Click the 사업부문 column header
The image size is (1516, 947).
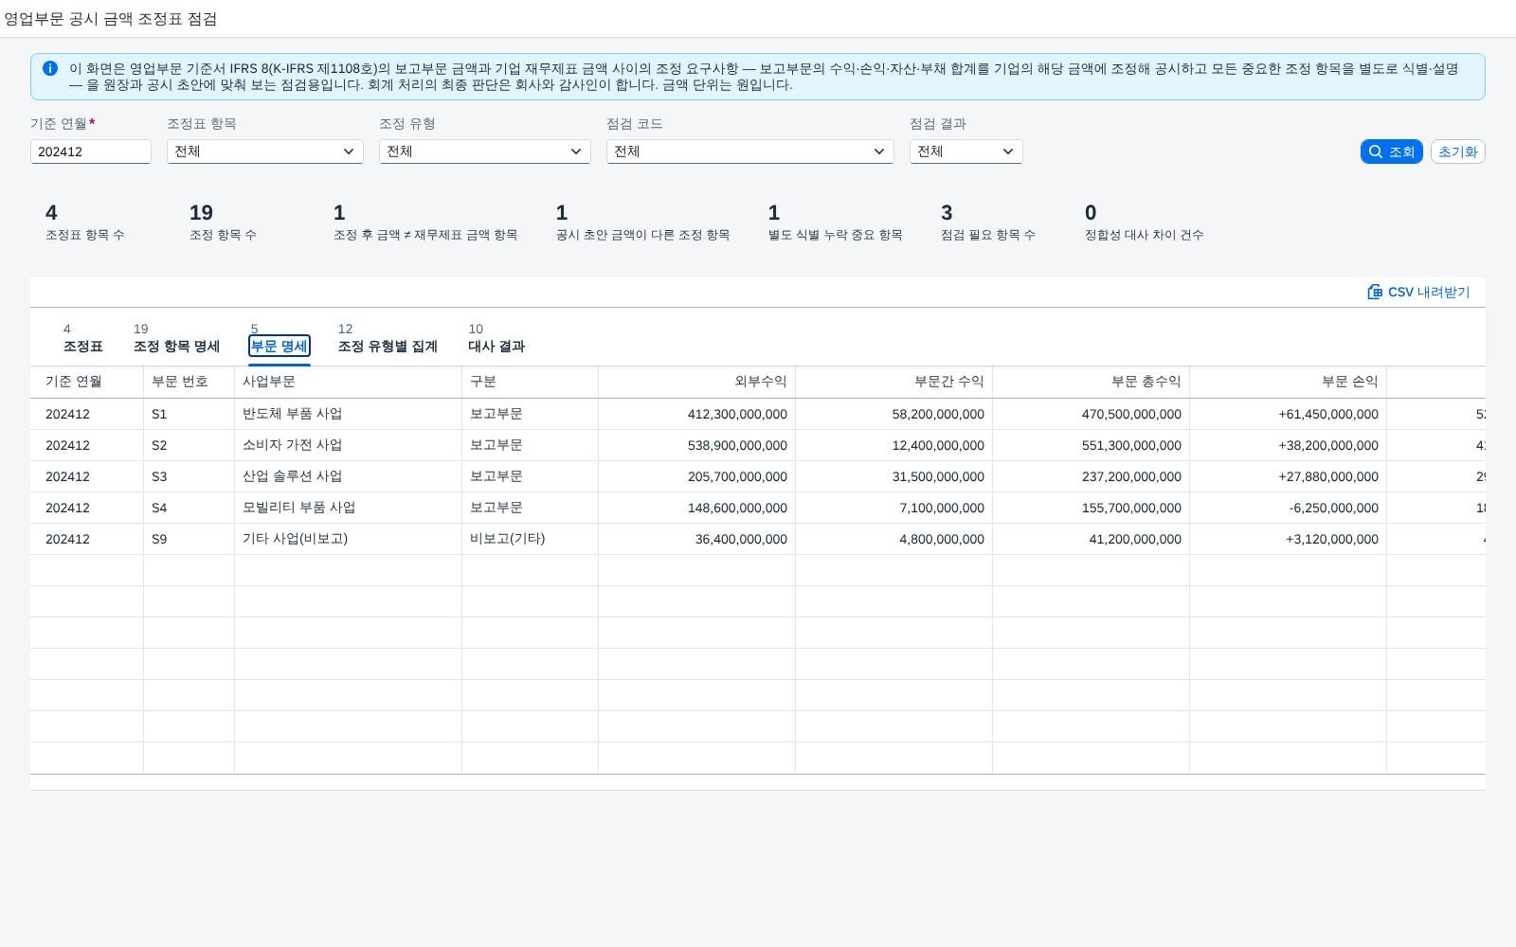348,382
